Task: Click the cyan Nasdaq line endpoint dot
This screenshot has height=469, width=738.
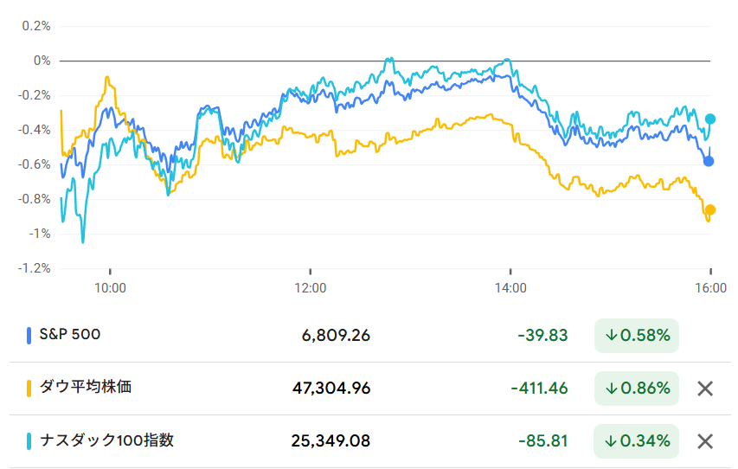Action: point(710,119)
